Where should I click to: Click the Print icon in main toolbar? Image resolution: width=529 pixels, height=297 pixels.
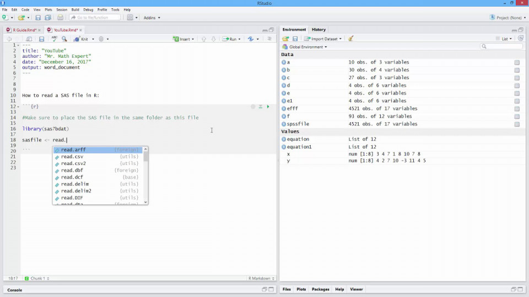60,18
